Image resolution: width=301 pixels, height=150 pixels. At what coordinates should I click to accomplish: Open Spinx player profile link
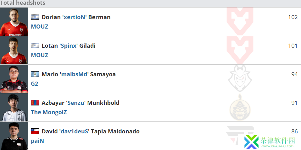click(69, 46)
